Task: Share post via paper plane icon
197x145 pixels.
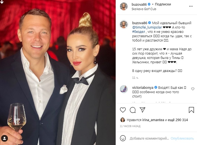Action: point(142,110)
